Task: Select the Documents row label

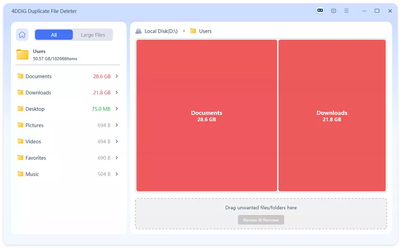Action: point(38,76)
